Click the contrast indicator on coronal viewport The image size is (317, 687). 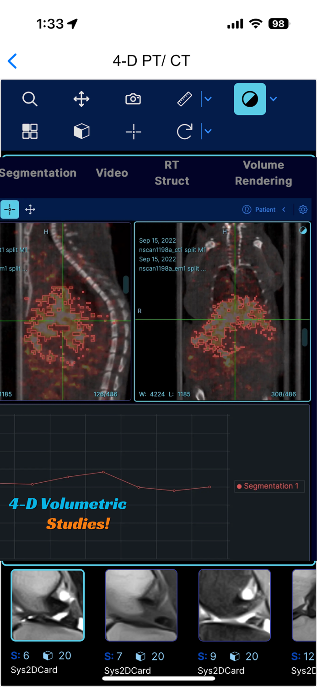click(x=303, y=230)
